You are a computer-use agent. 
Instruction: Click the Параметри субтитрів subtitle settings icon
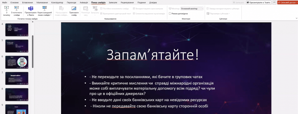[x=208, y=14]
